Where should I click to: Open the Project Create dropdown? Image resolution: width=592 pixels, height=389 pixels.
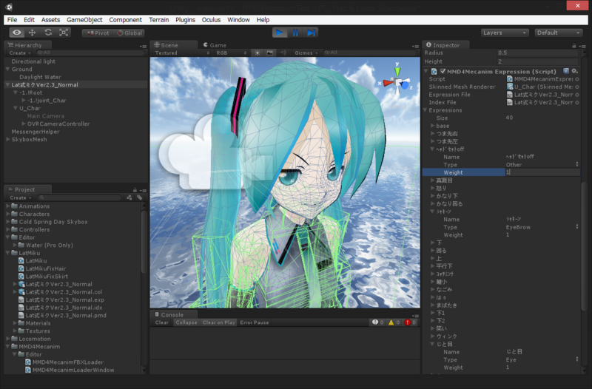pyautogui.click(x=21, y=197)
